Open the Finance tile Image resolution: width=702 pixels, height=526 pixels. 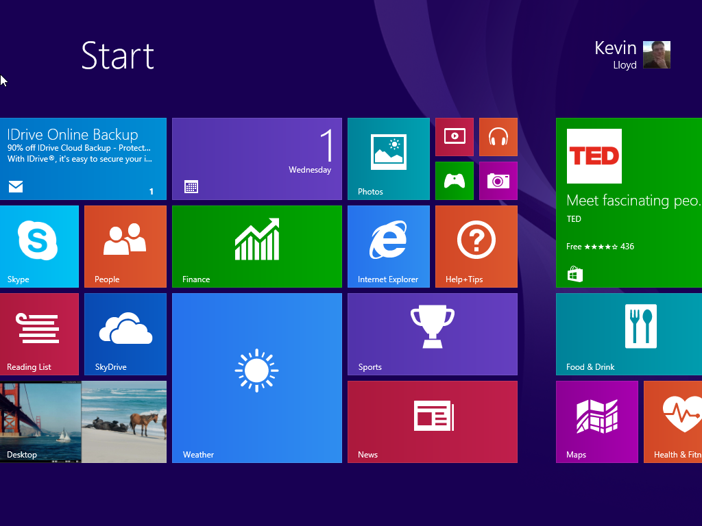pos(257,247)
